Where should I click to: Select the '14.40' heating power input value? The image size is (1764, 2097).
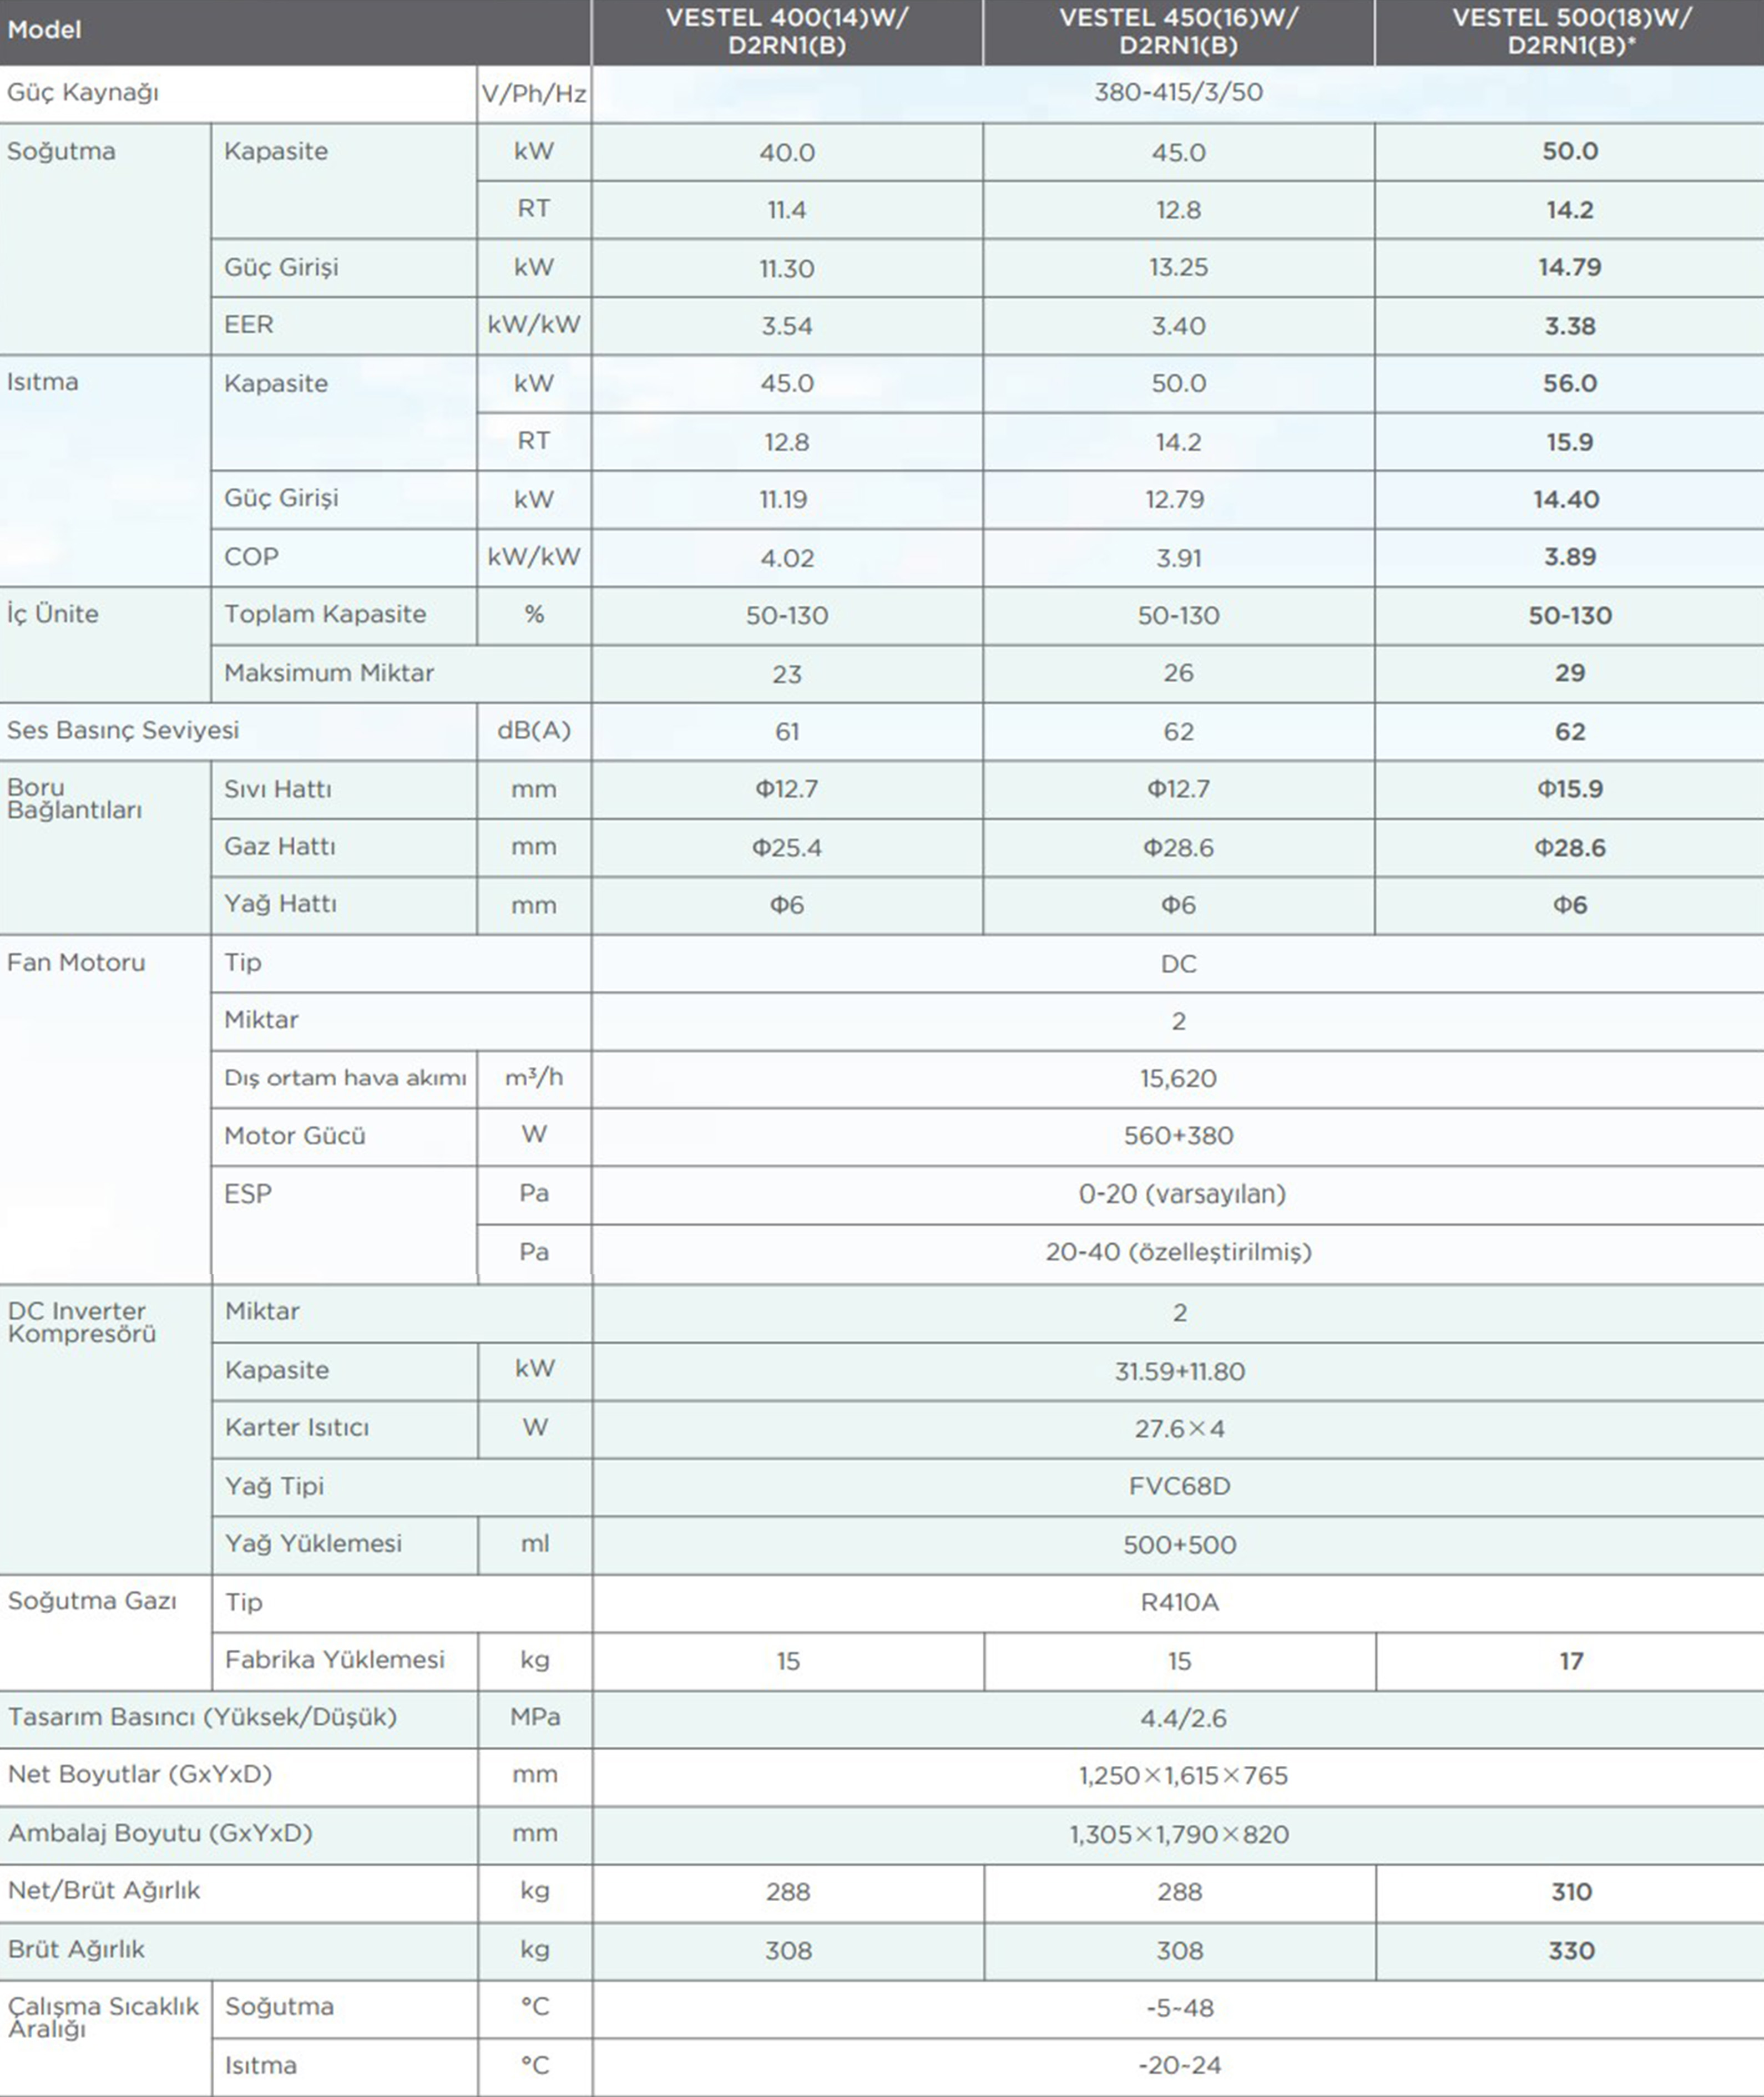tap(1566, 500)
